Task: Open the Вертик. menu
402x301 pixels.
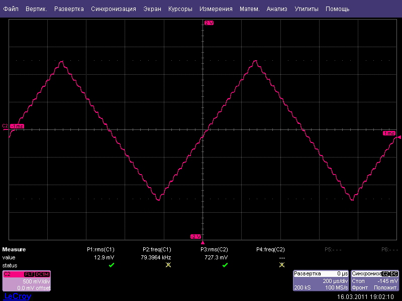Action: coord(36,9)
